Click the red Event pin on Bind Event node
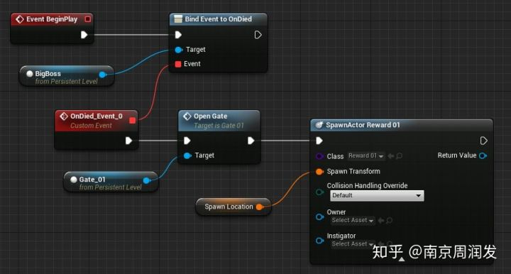The height and width of the screenshot is (274, 511). click(x=178, y=64)
